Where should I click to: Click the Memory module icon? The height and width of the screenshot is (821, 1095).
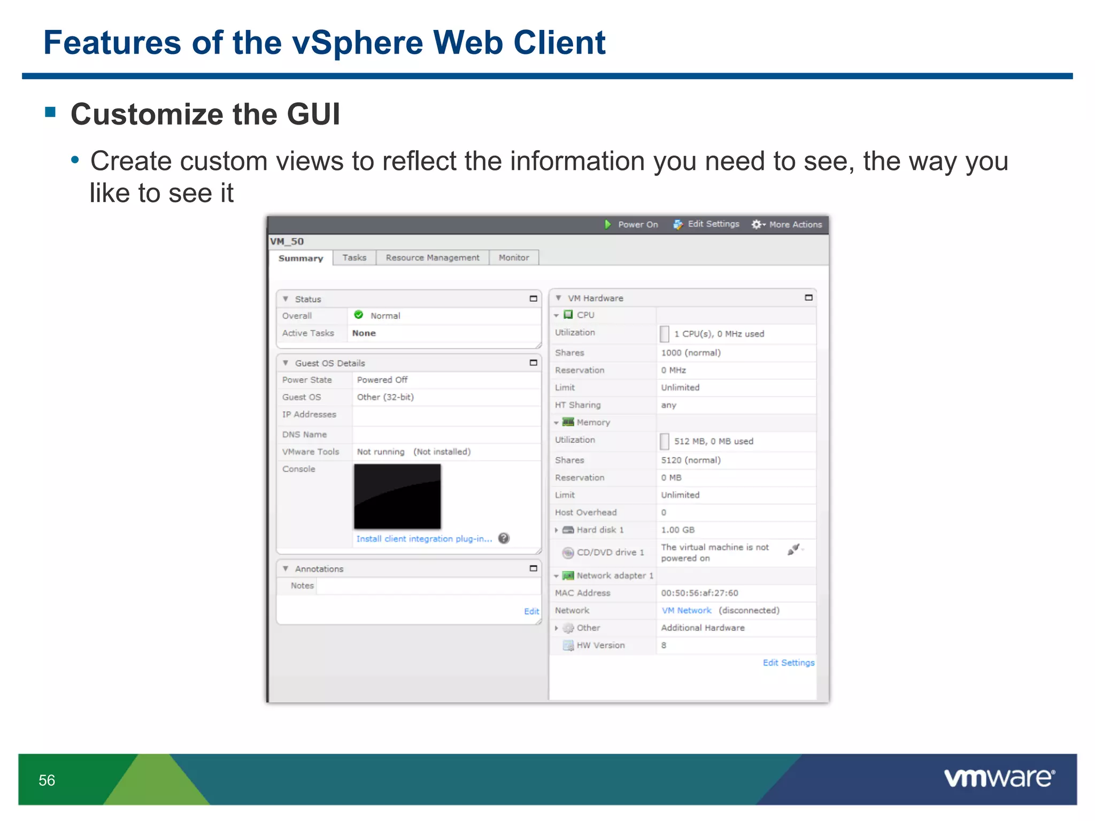coord(568,422)
